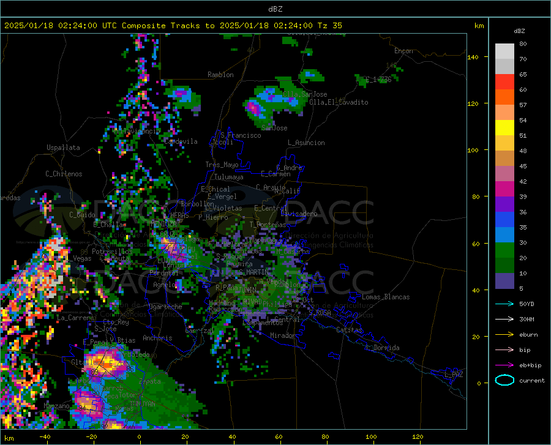Pick the bright green 20-30 dBZ swatch
The image size is (551, 445).
click(504, 250)
